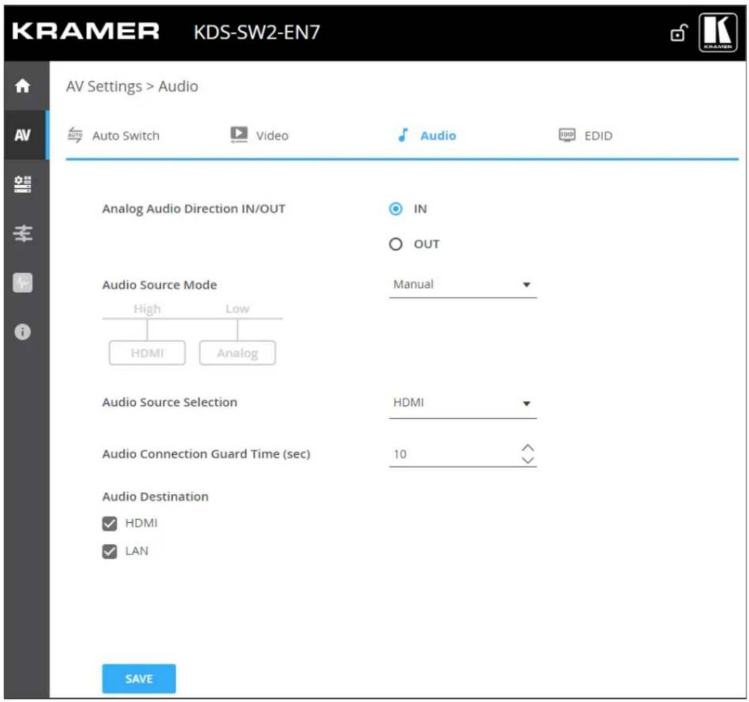Switch to the EDID tab
The width and height of the screenshot is (749, 702).
click(599, 136)
